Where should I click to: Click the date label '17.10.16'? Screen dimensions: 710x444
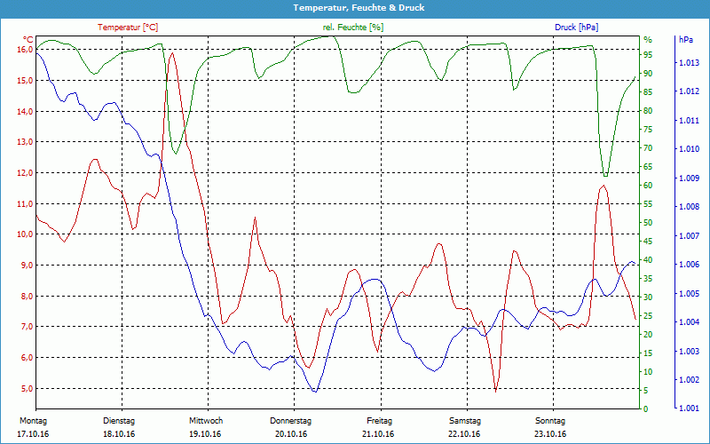click(x=33, y=434)
